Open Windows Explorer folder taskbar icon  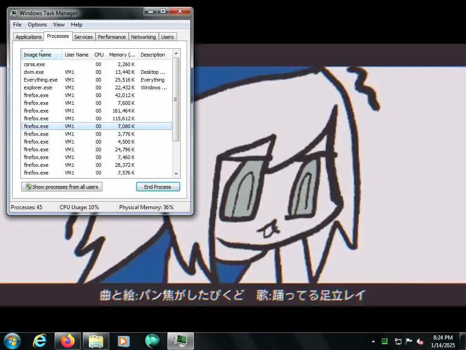(x=96, y=341)
